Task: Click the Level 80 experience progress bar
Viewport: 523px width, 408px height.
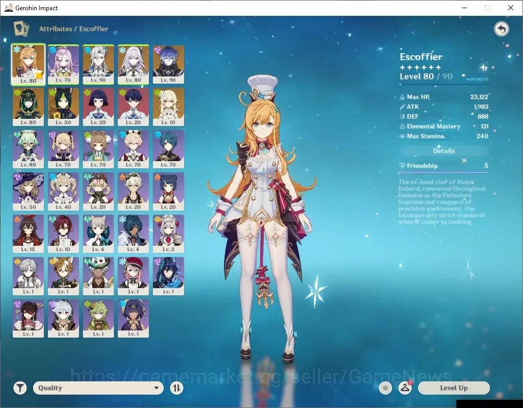Action: point(444,84)
